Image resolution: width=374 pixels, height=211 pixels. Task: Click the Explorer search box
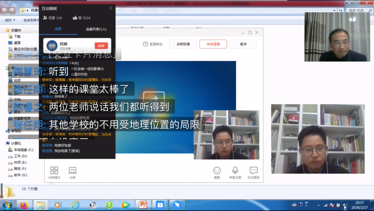pyautogui.click(x=360, y=11)
